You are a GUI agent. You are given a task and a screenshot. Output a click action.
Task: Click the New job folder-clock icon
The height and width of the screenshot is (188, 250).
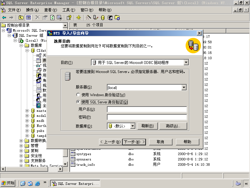coord(117,18)
